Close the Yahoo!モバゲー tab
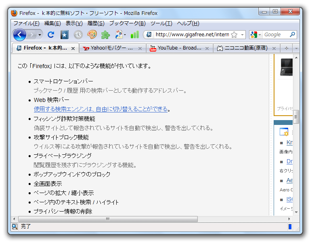 click(140, 48)
